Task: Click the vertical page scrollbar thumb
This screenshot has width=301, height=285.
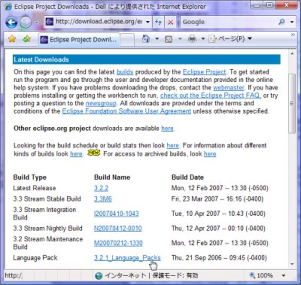Action: click(x=292, y=103)
